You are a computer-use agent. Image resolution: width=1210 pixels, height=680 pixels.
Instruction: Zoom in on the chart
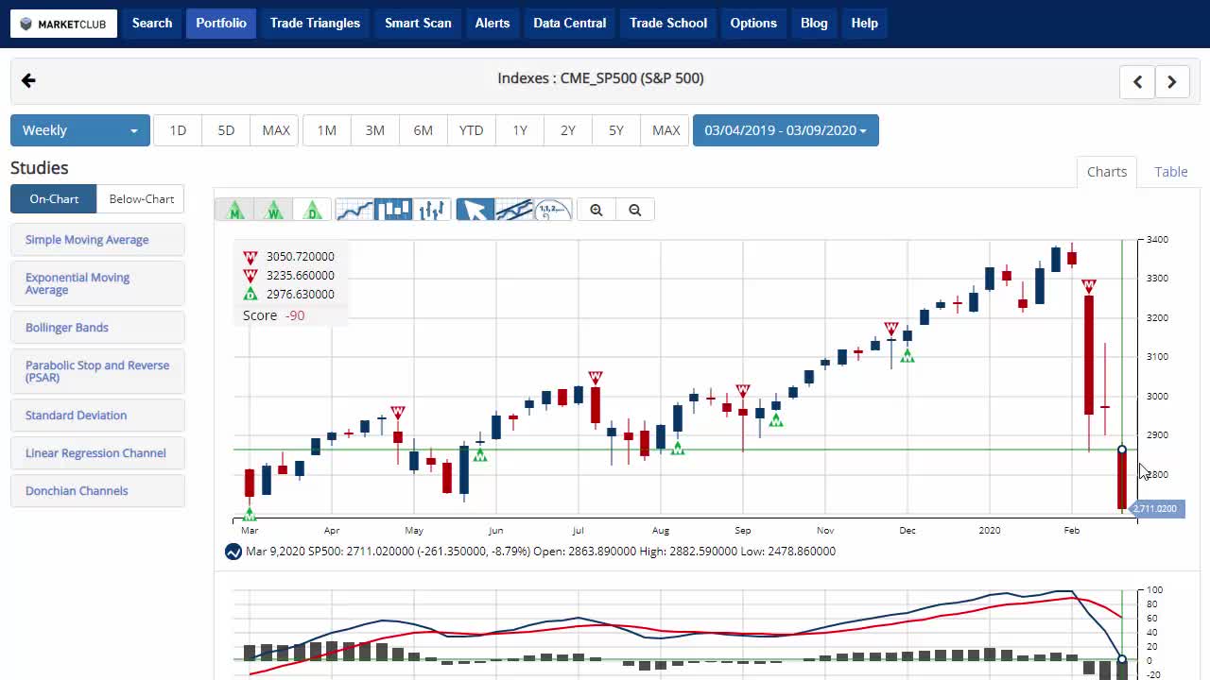[x=596, y=210]
